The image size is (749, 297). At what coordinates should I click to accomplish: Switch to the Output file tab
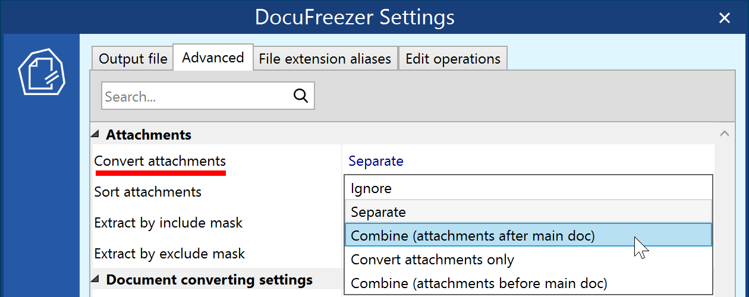(133, 59)
